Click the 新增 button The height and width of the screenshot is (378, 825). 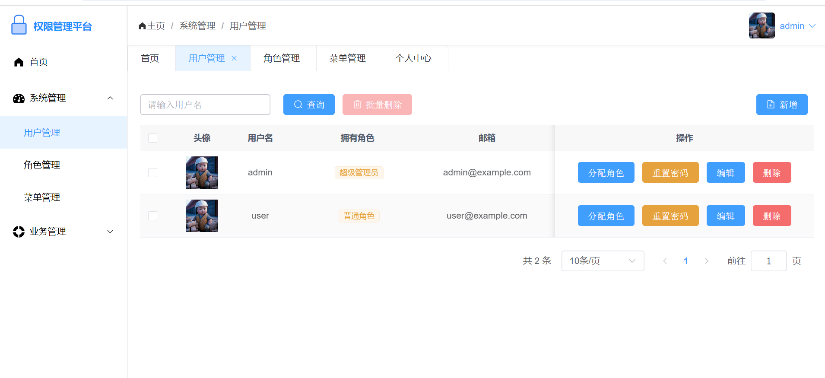click(781, 105)
